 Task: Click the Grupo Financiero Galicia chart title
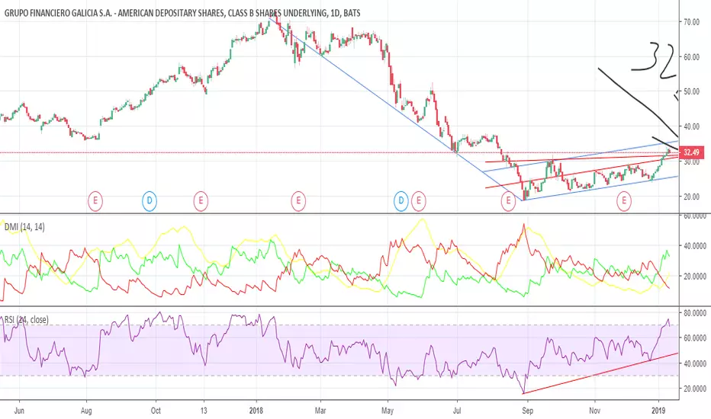point(182,13)
